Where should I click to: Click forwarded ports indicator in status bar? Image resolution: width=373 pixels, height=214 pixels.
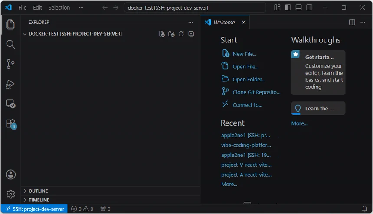coord(105,209)
